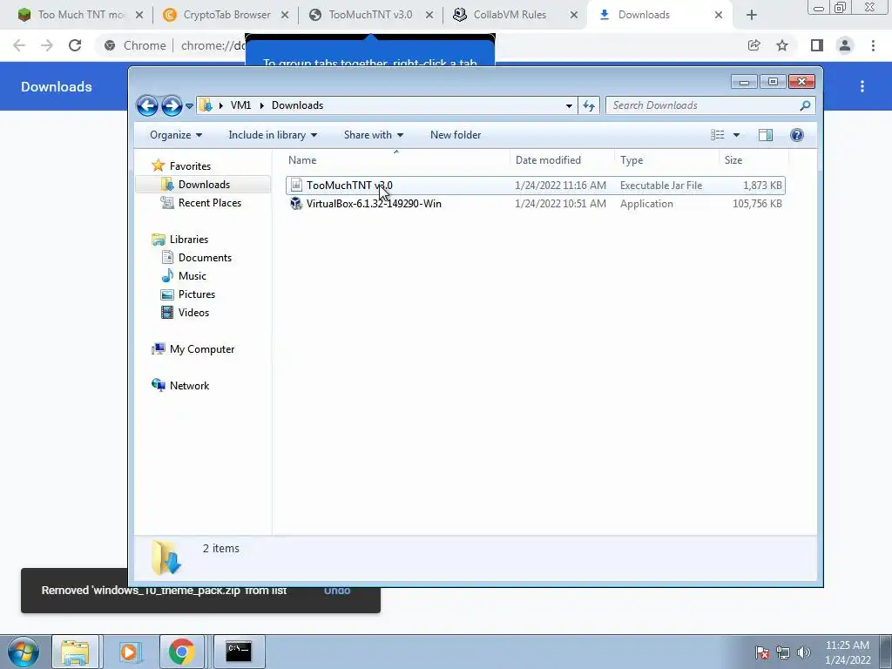
Task: Select Libraries in navigation pane
Action: [189, 240]
